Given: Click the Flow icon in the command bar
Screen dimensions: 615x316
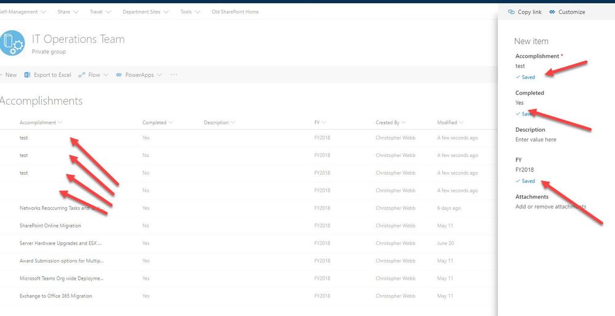Looking at the screenshot, I should click(82, 75).
